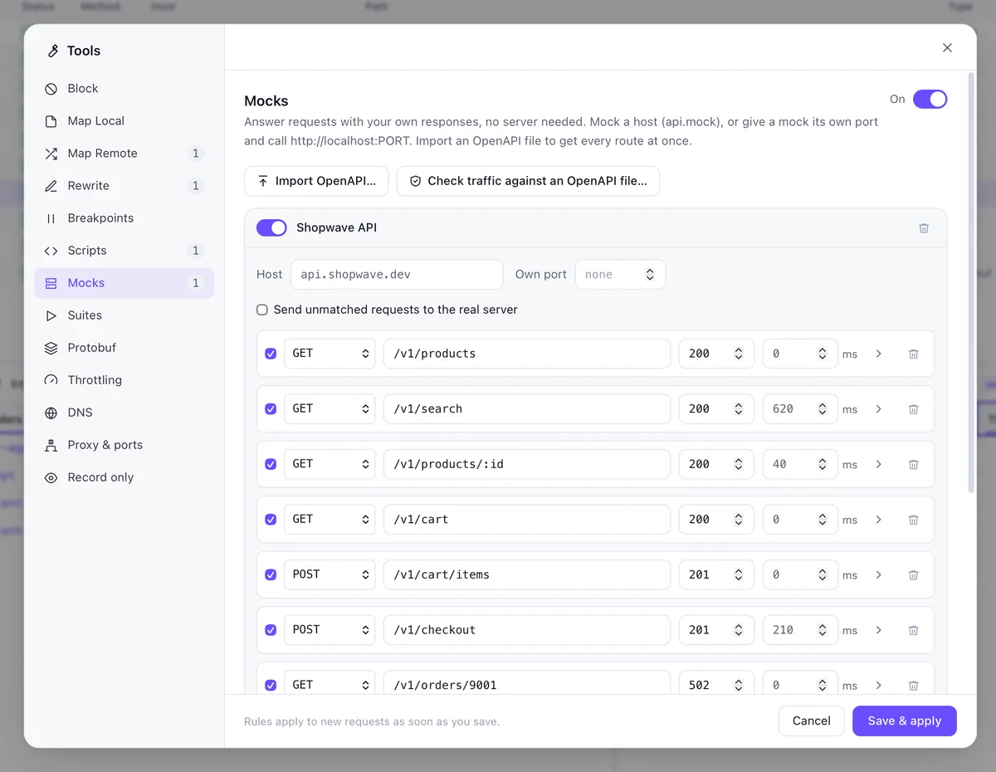Screen dimensions: 996x772
Task: Click Import OpenAPI... button
Action: pyautogui.click(x=316, y=181)
